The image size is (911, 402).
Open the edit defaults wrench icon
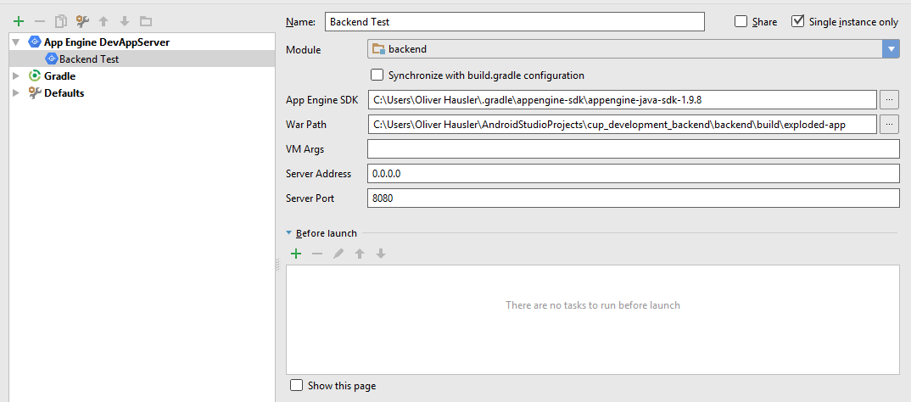pos(82,21)
